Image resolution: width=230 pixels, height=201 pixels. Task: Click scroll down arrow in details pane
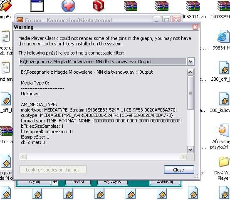click(190, 150)
